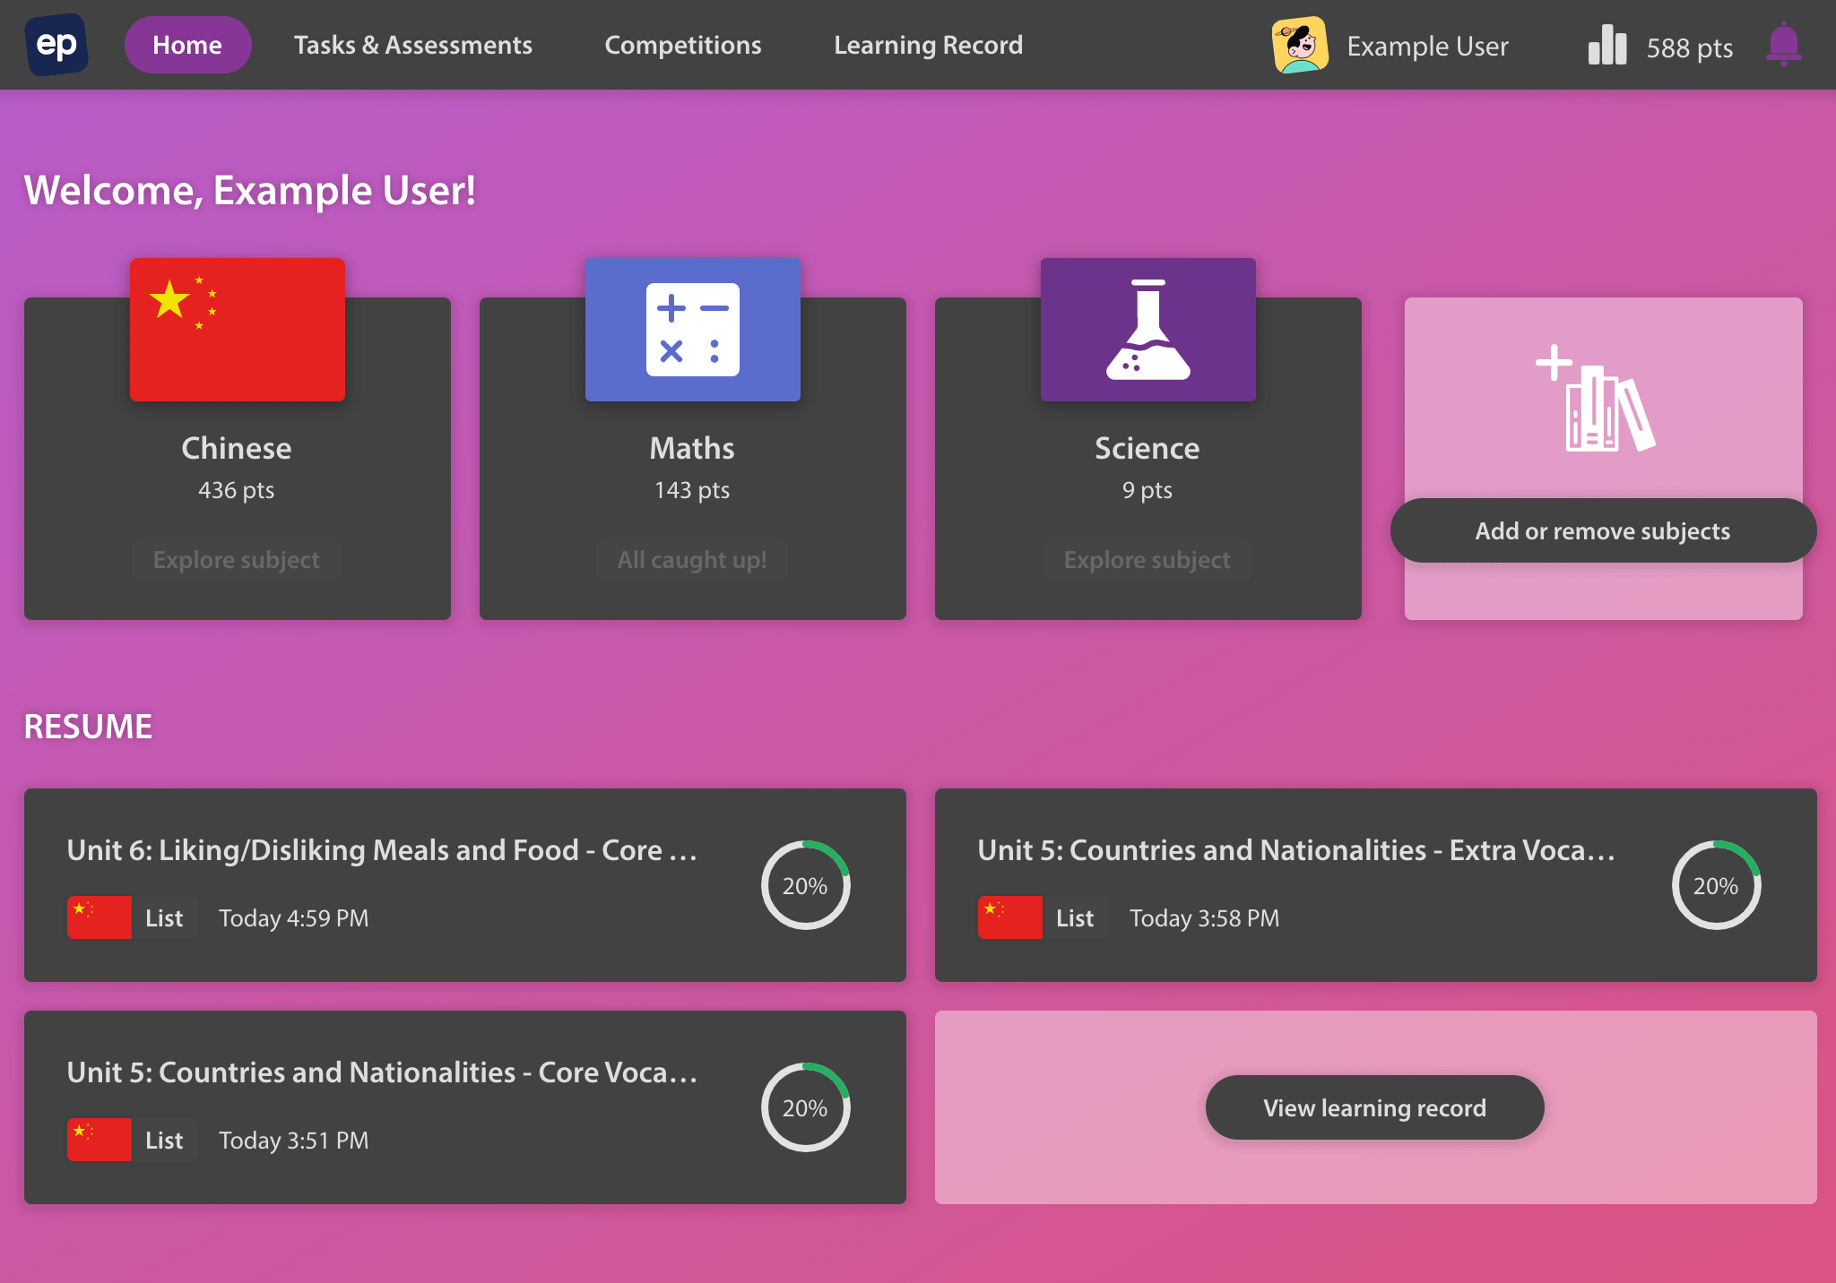The width and height of the screenshot is (1836, 1283).
Task: Switch to Learning Record tab
Action: click(x=929, y=45)
